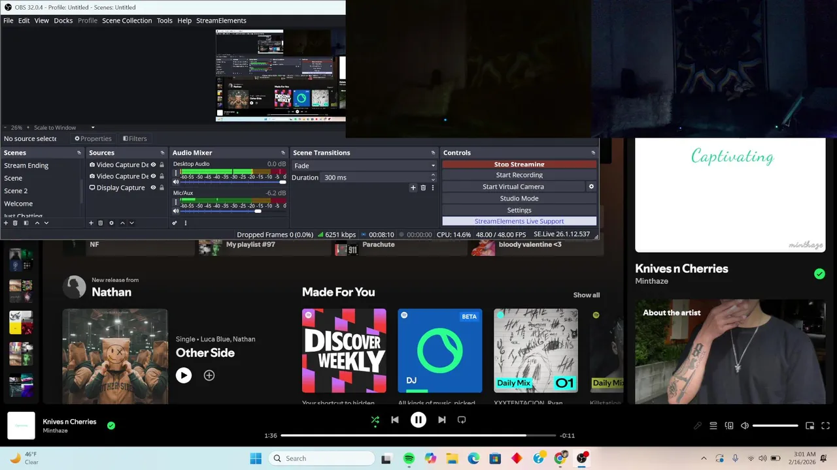Image resolution: width=837 pixels, height=470 pixels.
Task: Pop out the Scene Transitions dock
Action: tap(433, 153)
